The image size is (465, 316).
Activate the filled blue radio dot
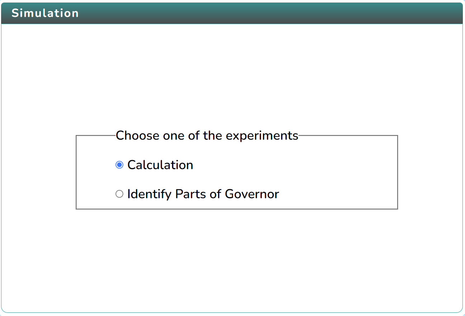point(119,165)
